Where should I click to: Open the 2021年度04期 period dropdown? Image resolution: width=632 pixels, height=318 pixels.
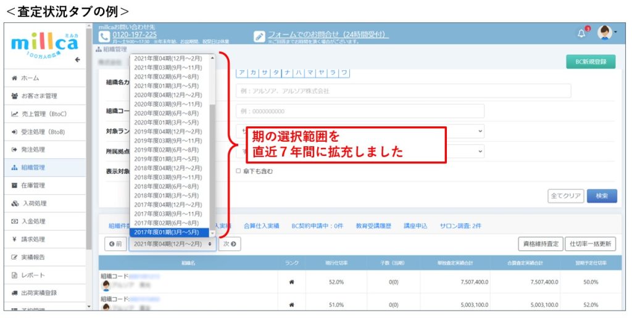pyautogui.click(x=172, y=245)
